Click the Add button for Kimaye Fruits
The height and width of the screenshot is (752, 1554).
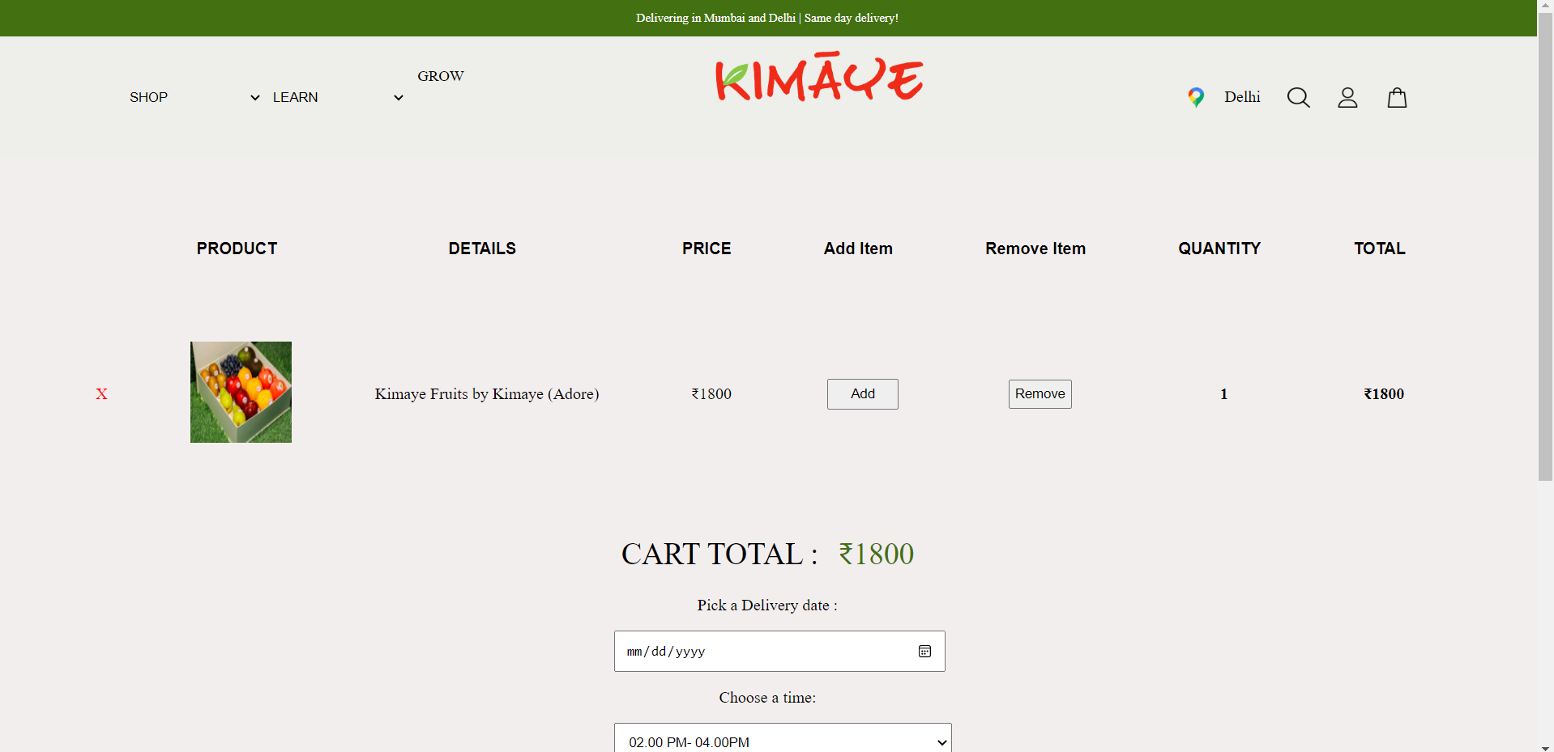(x=863, y=394)
